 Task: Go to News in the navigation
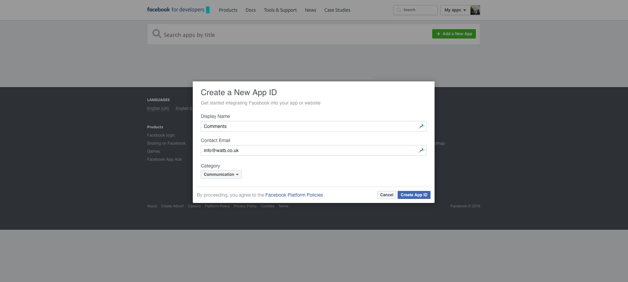(310, 10)
